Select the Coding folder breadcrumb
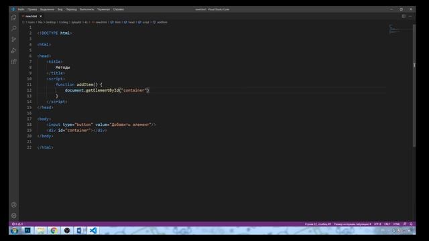 pyautogui.click(x=64, y=22)
